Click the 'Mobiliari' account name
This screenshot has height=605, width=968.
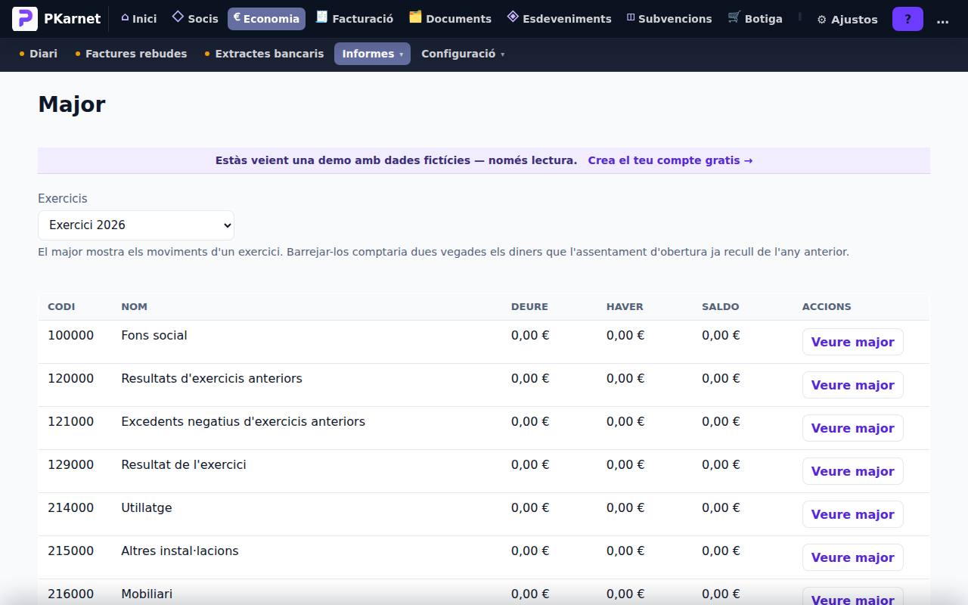[x=147, y=594]
